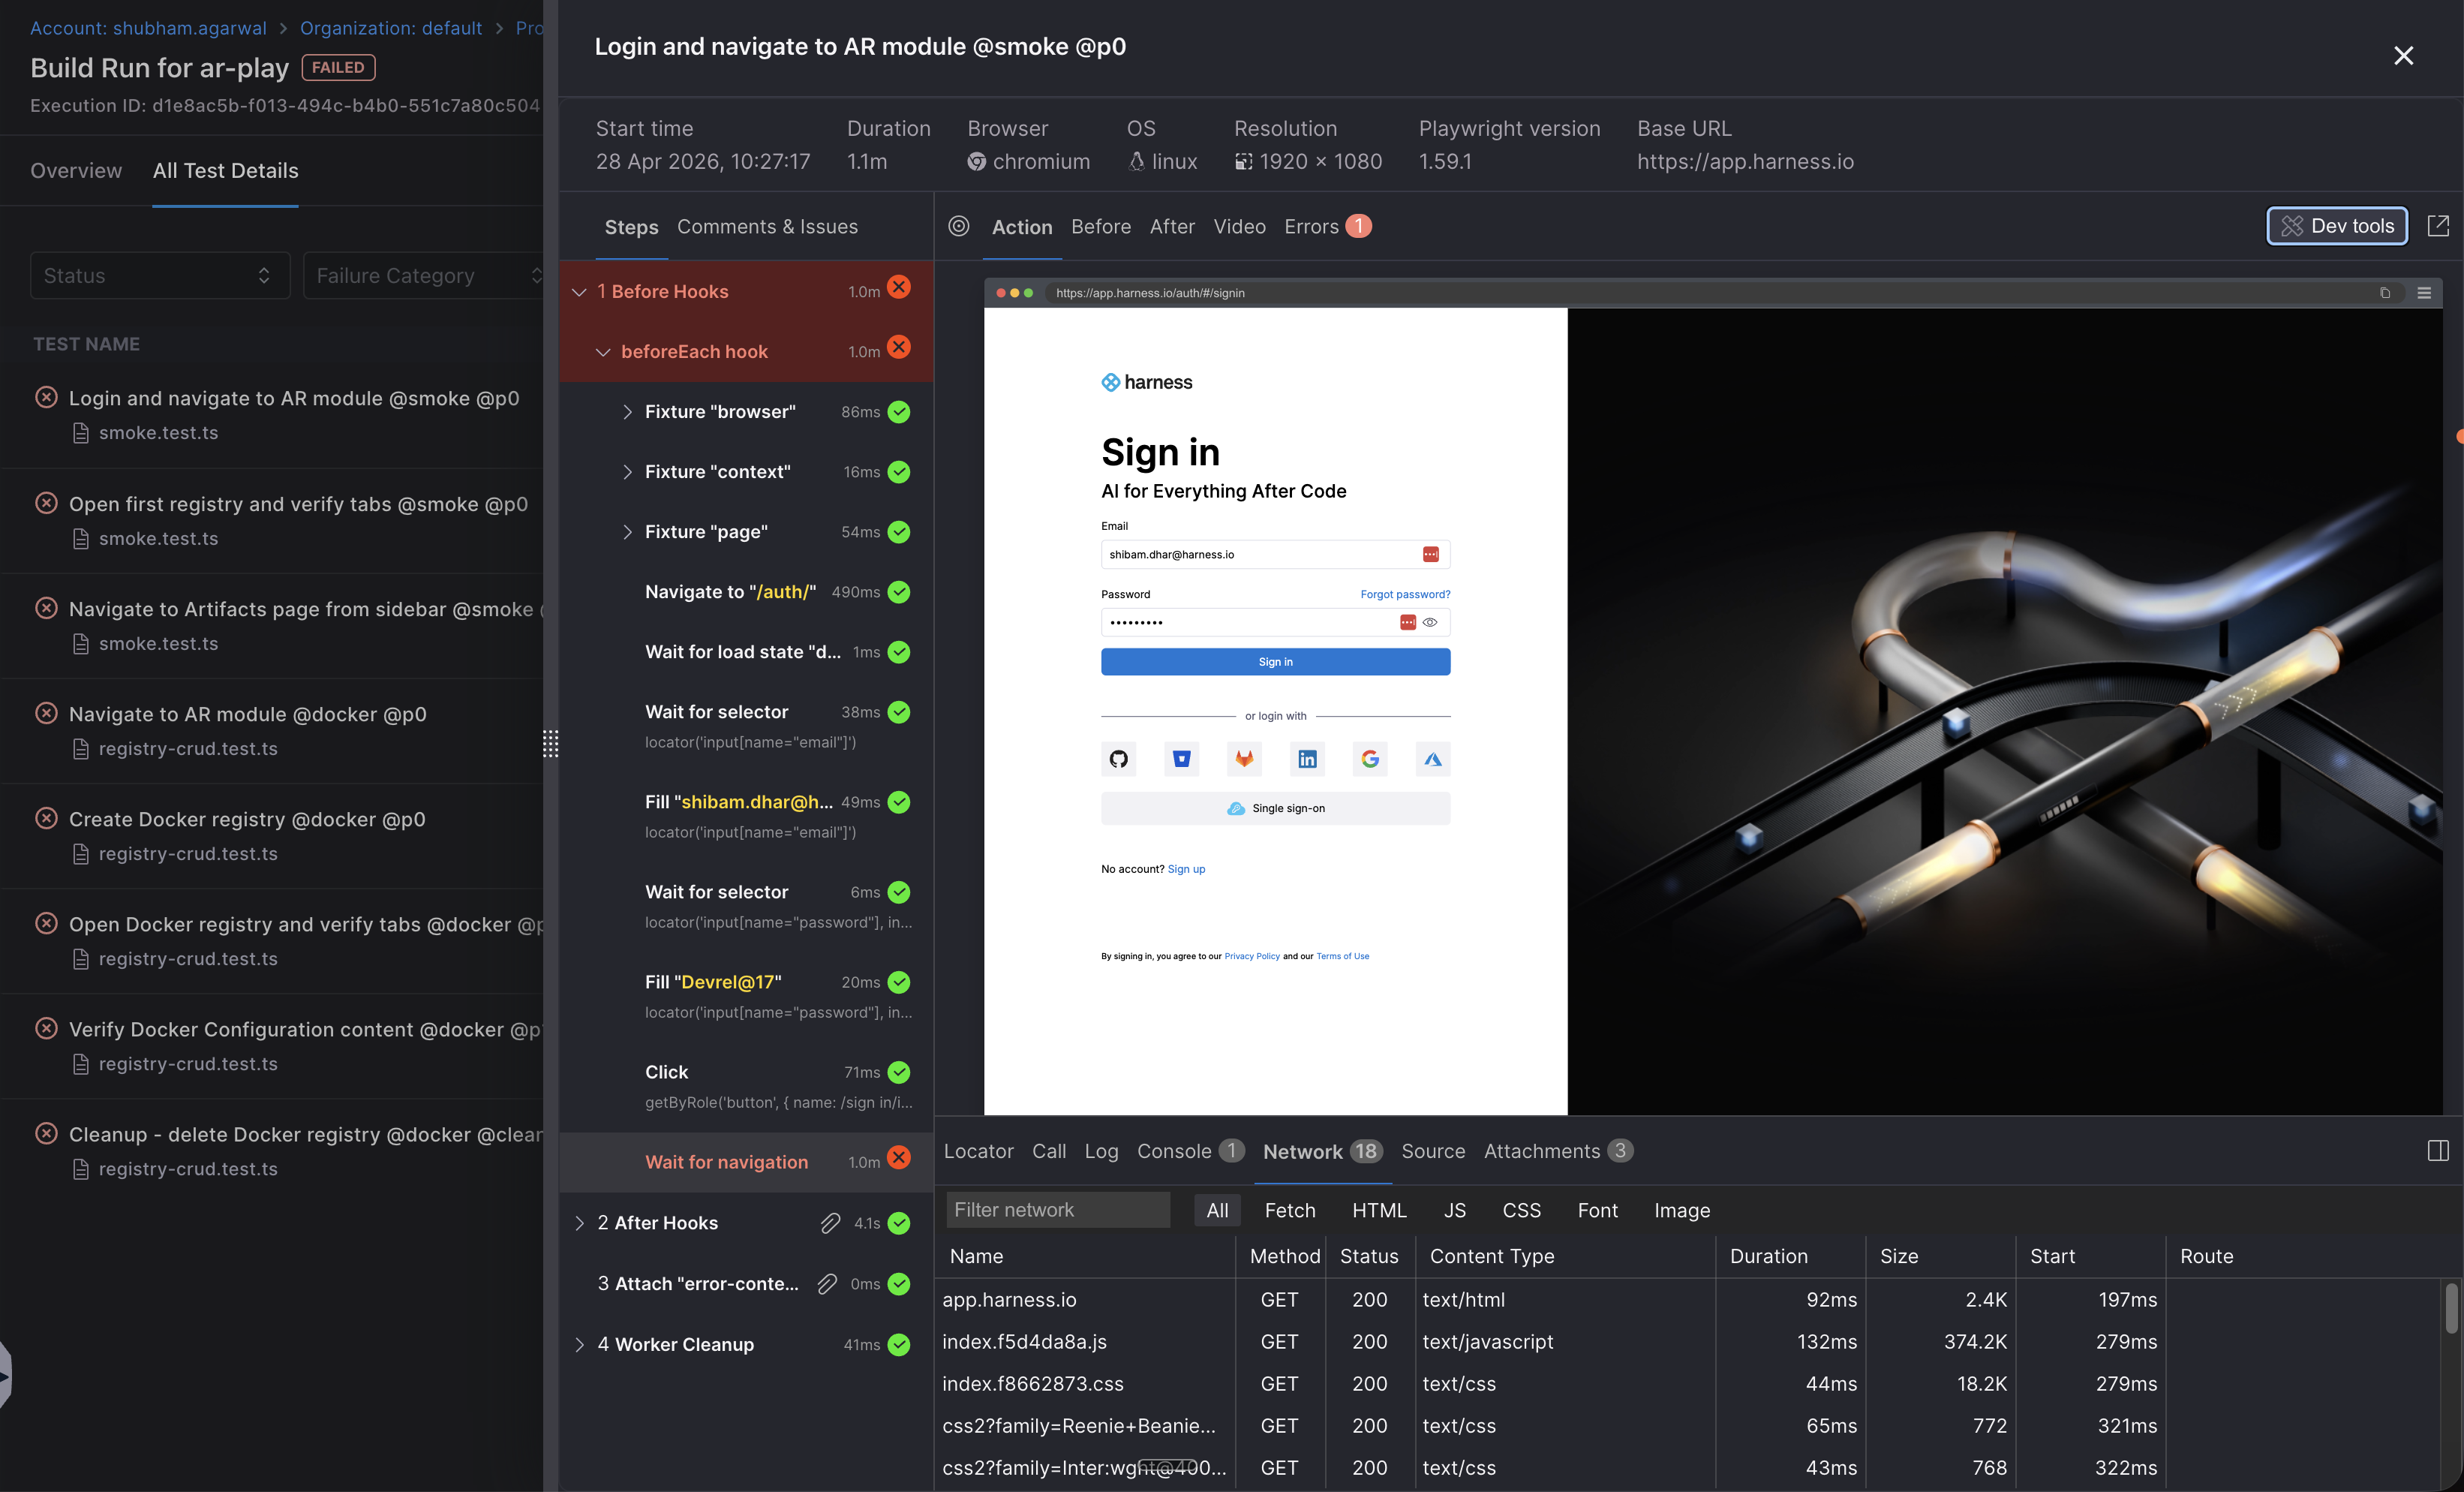Image resolution: width=2464 pixels, height=1492 pixels.
Task: Open the Attachments tab
Action: [1558, 1151]
